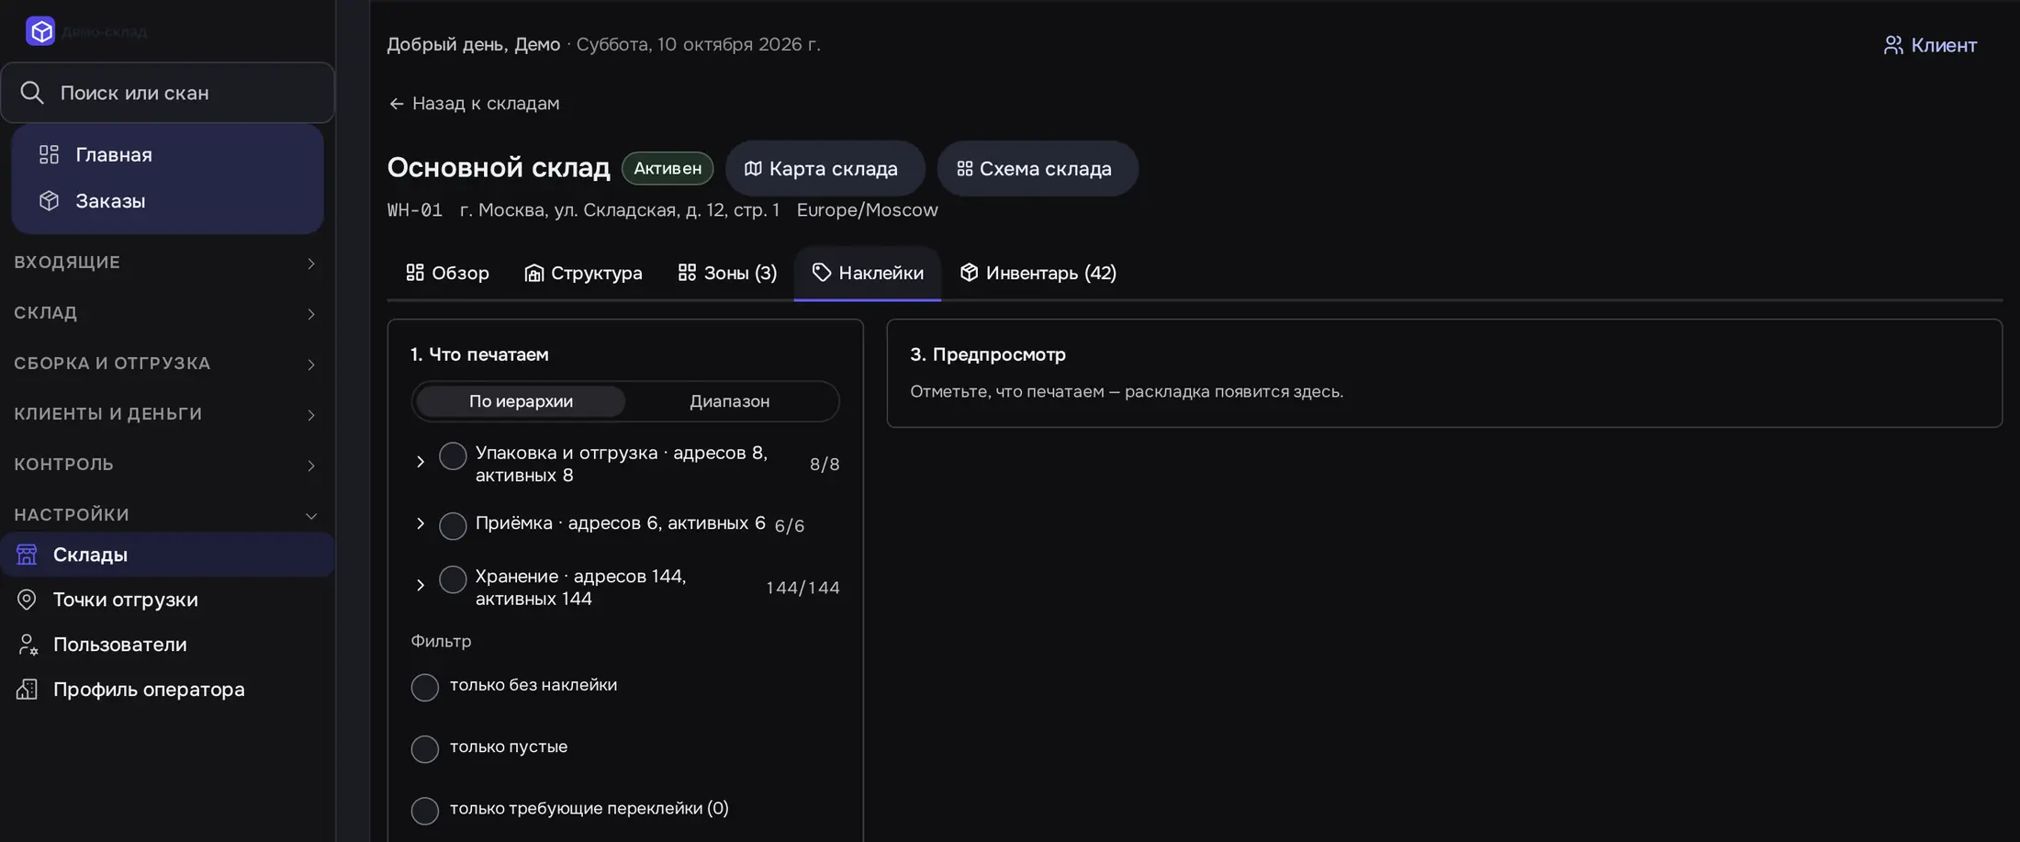Enable filter только пустые
The image size is (2020, 842).
point(425,749)
